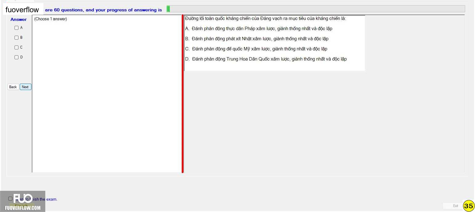475x212 pixels.
Task: Click the fuoverflow label at top
Action: tap(22, 10)
